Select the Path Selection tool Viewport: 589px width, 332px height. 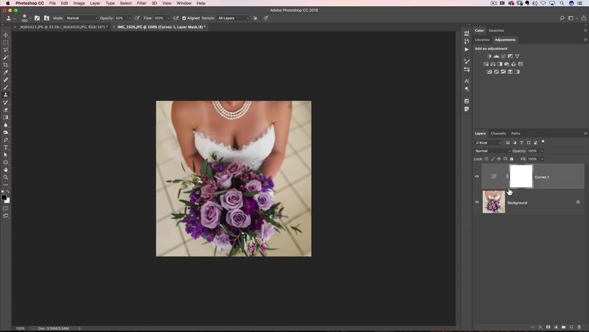coord(6,155)
